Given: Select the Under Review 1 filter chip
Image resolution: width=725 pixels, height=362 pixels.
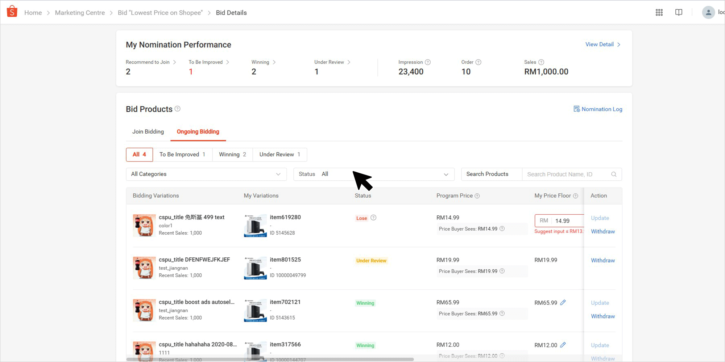Looking at the screenshot, I should click(279, 154).
